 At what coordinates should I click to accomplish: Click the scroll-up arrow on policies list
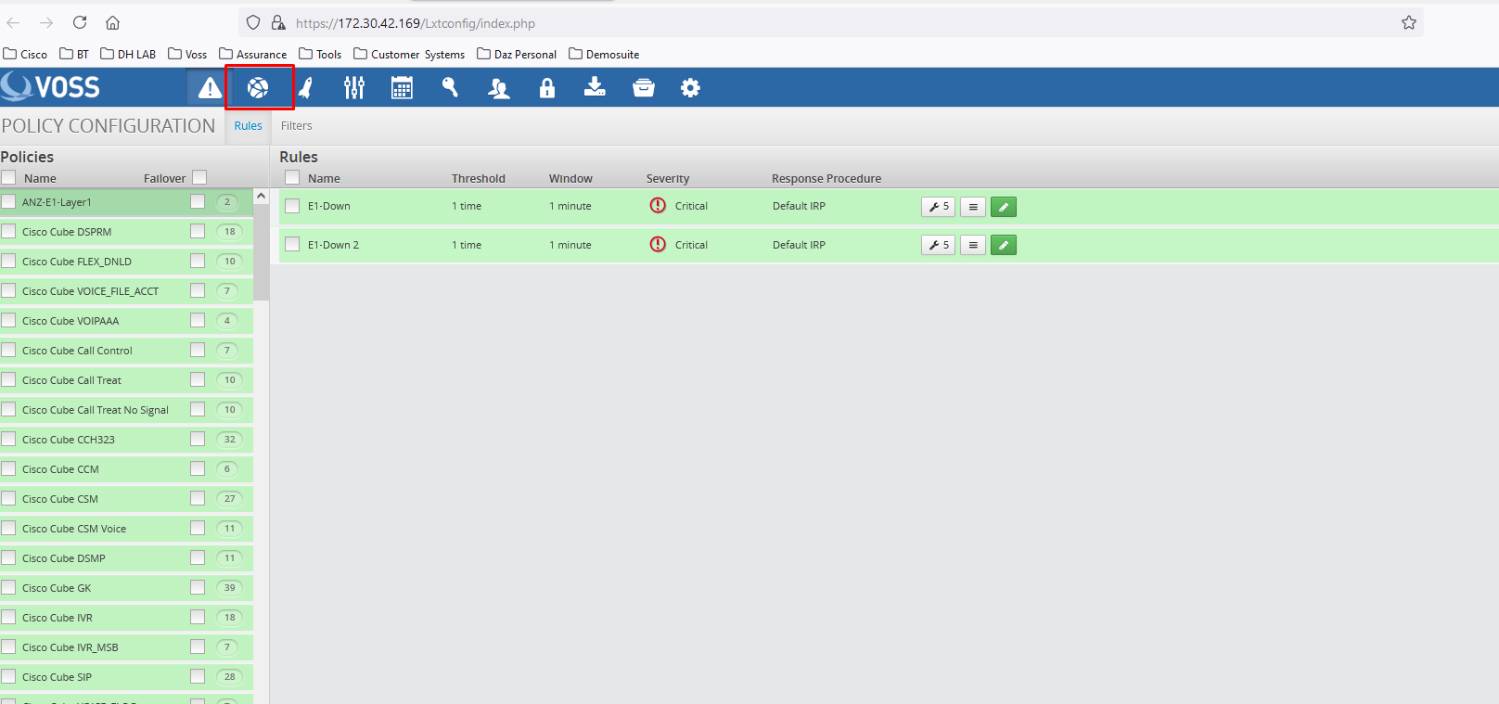click(x=261, y=197)
